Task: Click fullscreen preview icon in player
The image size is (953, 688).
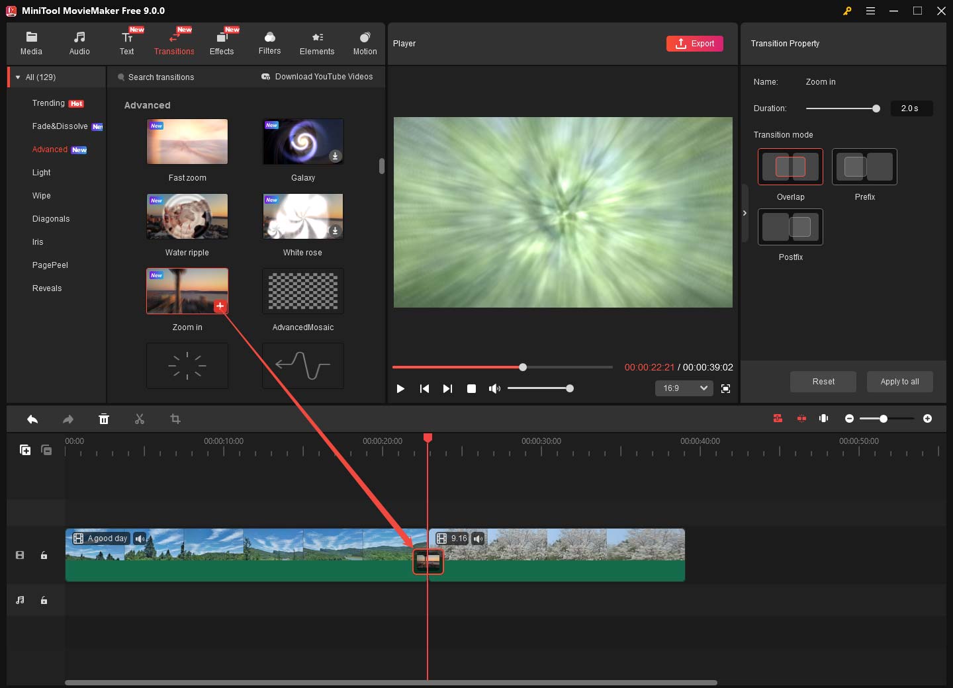Action: tap(726, 388)
